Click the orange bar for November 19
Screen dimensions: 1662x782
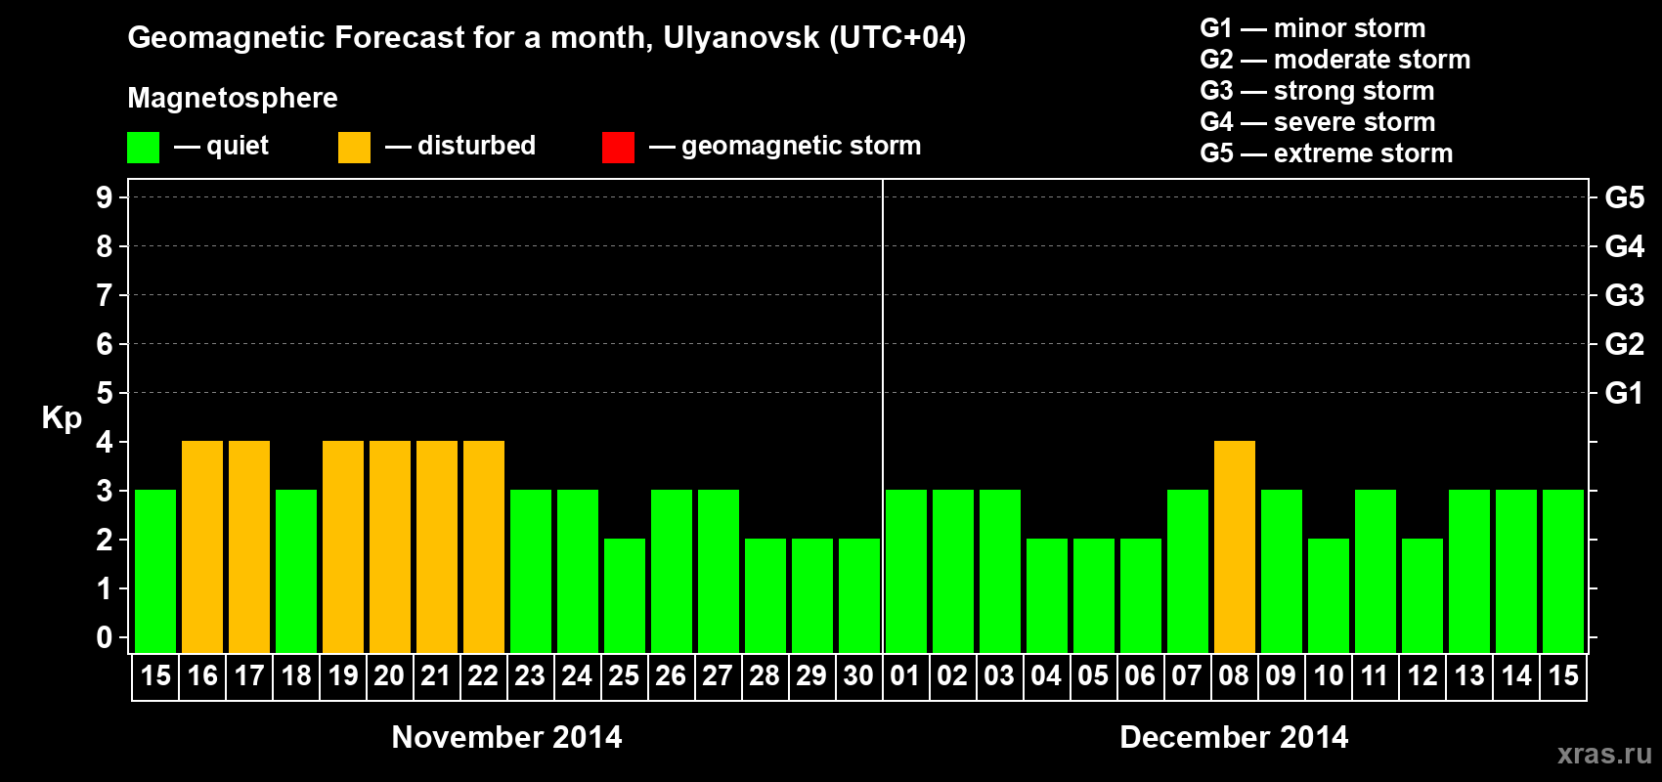pyautogui.click(x=343, y=547)
